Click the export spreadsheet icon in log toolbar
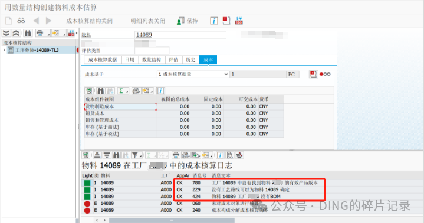Viewport: 424px width, 223px height. 196,155
